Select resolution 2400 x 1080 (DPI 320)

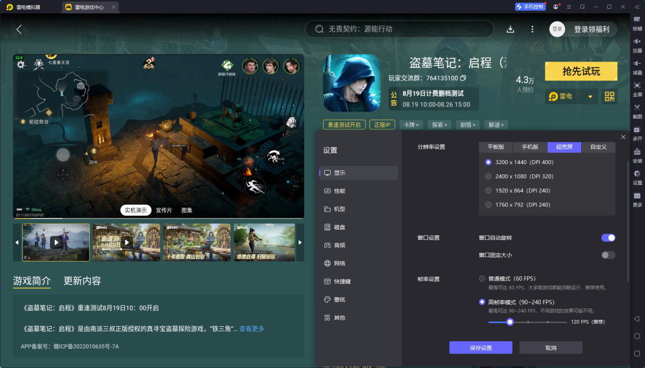(x=520, y=176)
